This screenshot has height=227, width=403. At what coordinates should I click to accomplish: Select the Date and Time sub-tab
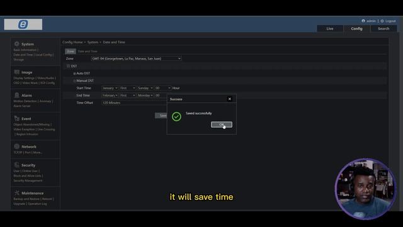point(88,51)
